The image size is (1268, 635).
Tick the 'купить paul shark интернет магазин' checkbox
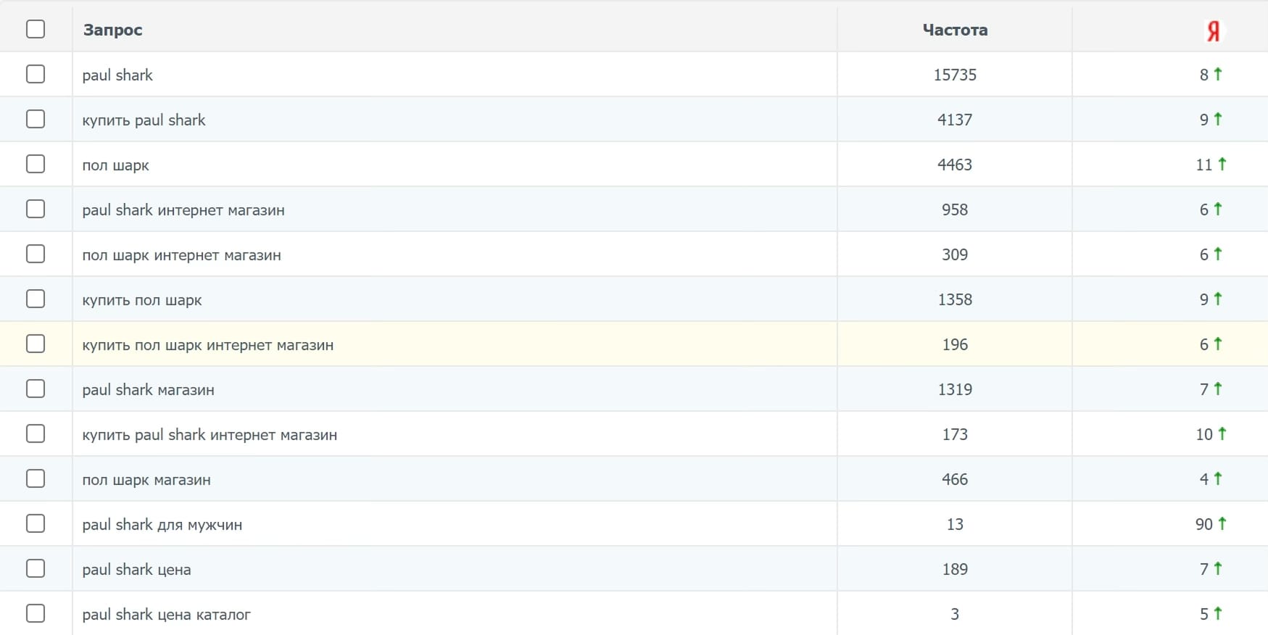point(36,433)
